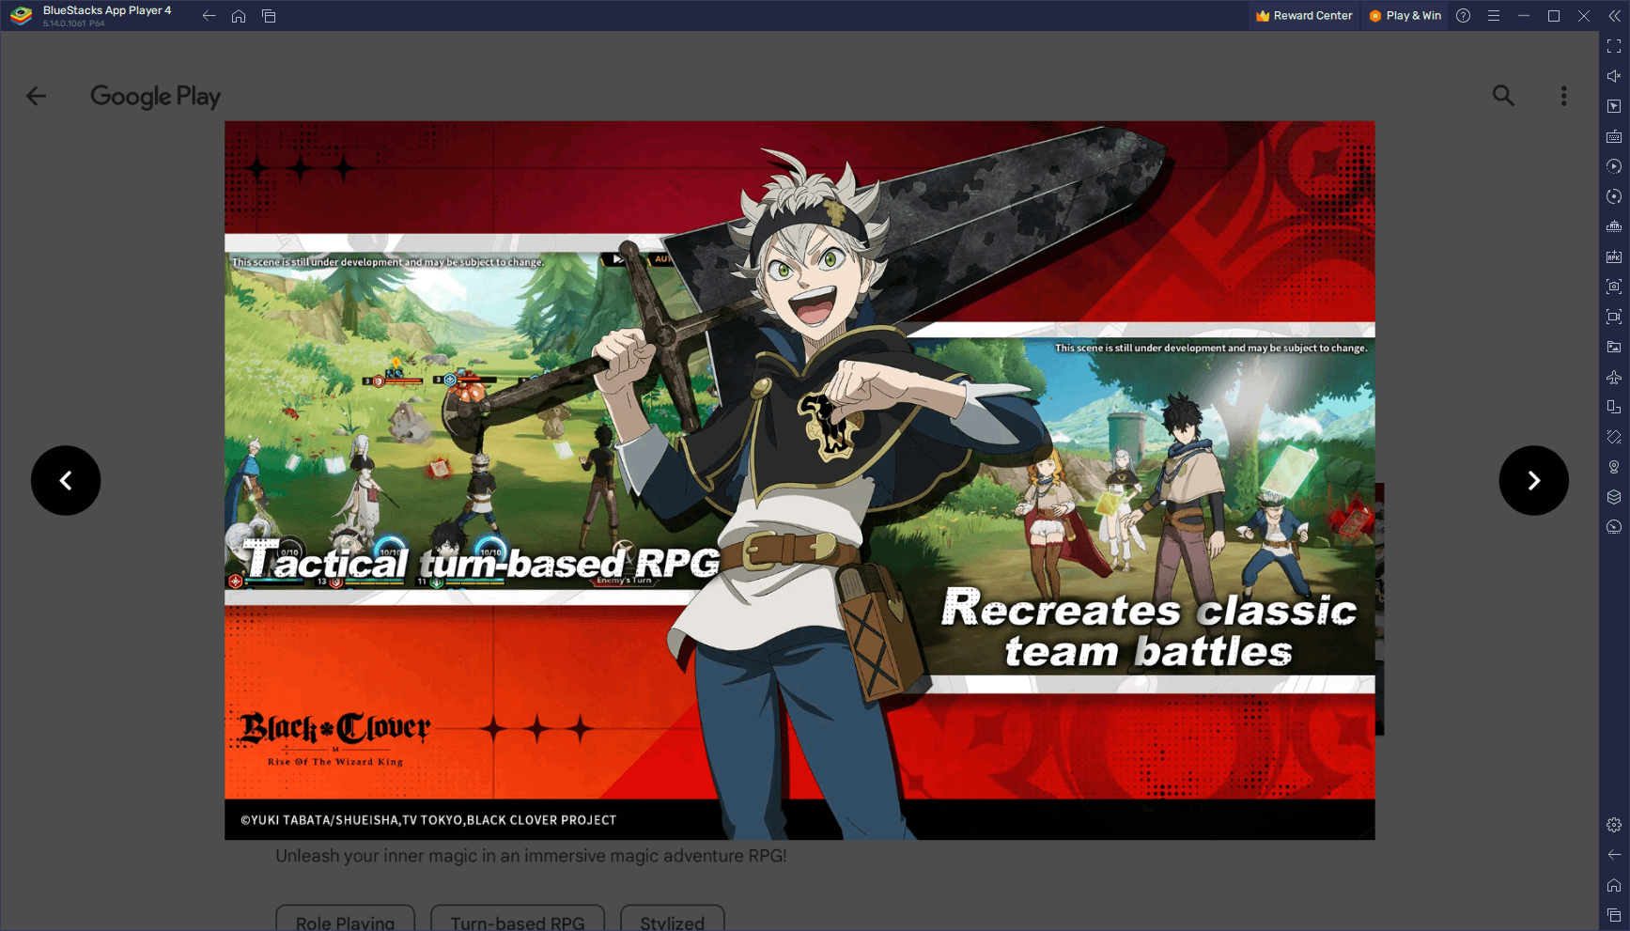Click the Install APK icon
The width and height of the screenshot is (1630, 931).
(1614, 256)
